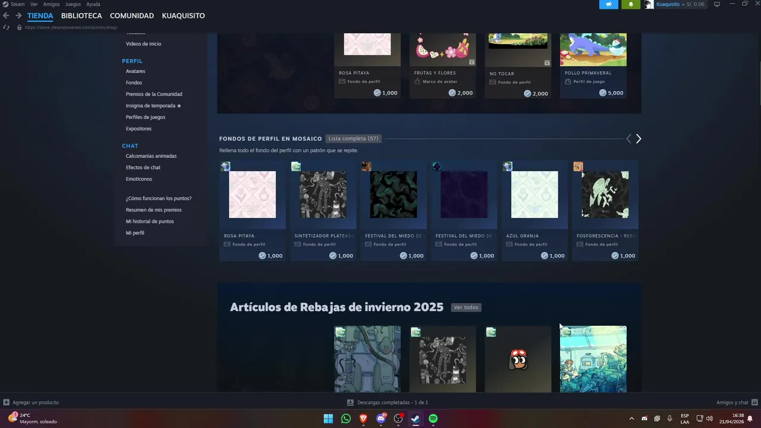Open the Windows Start menu
Viewport: 761px width, 428px height.
(x=328, y=418)
